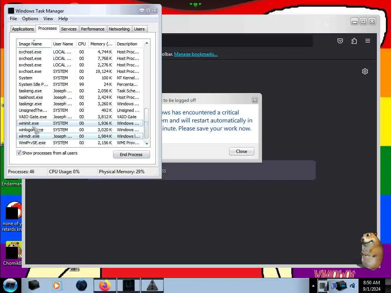Toggle Show processes from all users checkbox
This screenshot has height=293, width=391.
[x=19, y=153]
